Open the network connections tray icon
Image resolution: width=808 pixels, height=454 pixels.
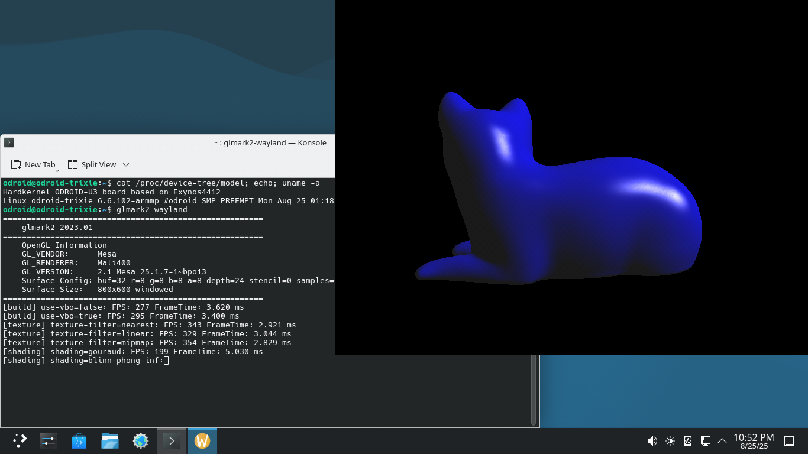(x=705, y=441)
